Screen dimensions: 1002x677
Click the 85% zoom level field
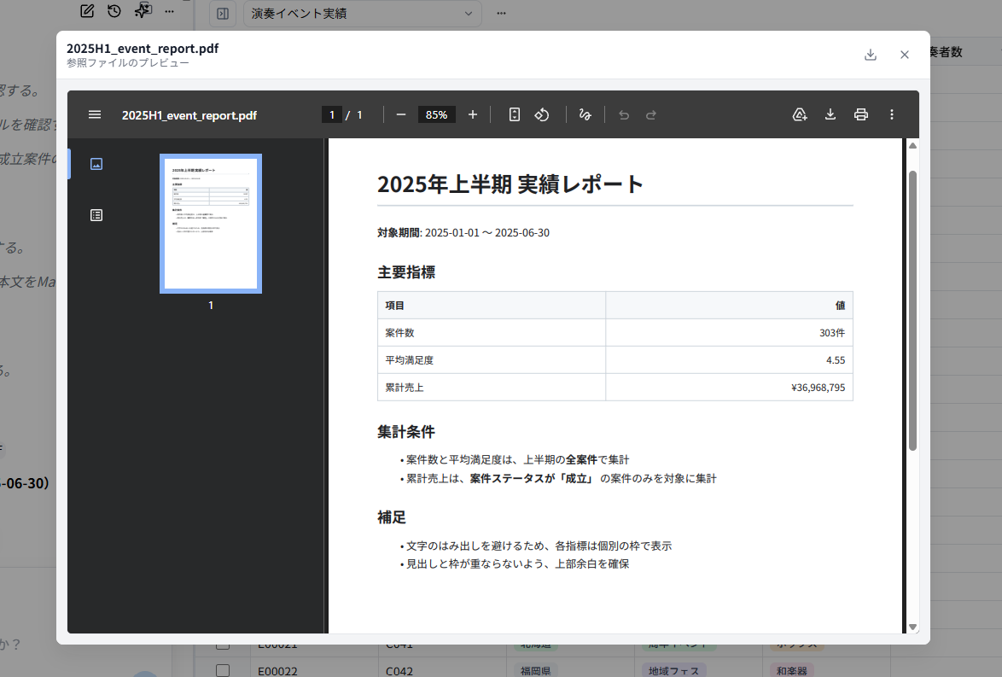[x=436, y=115]
